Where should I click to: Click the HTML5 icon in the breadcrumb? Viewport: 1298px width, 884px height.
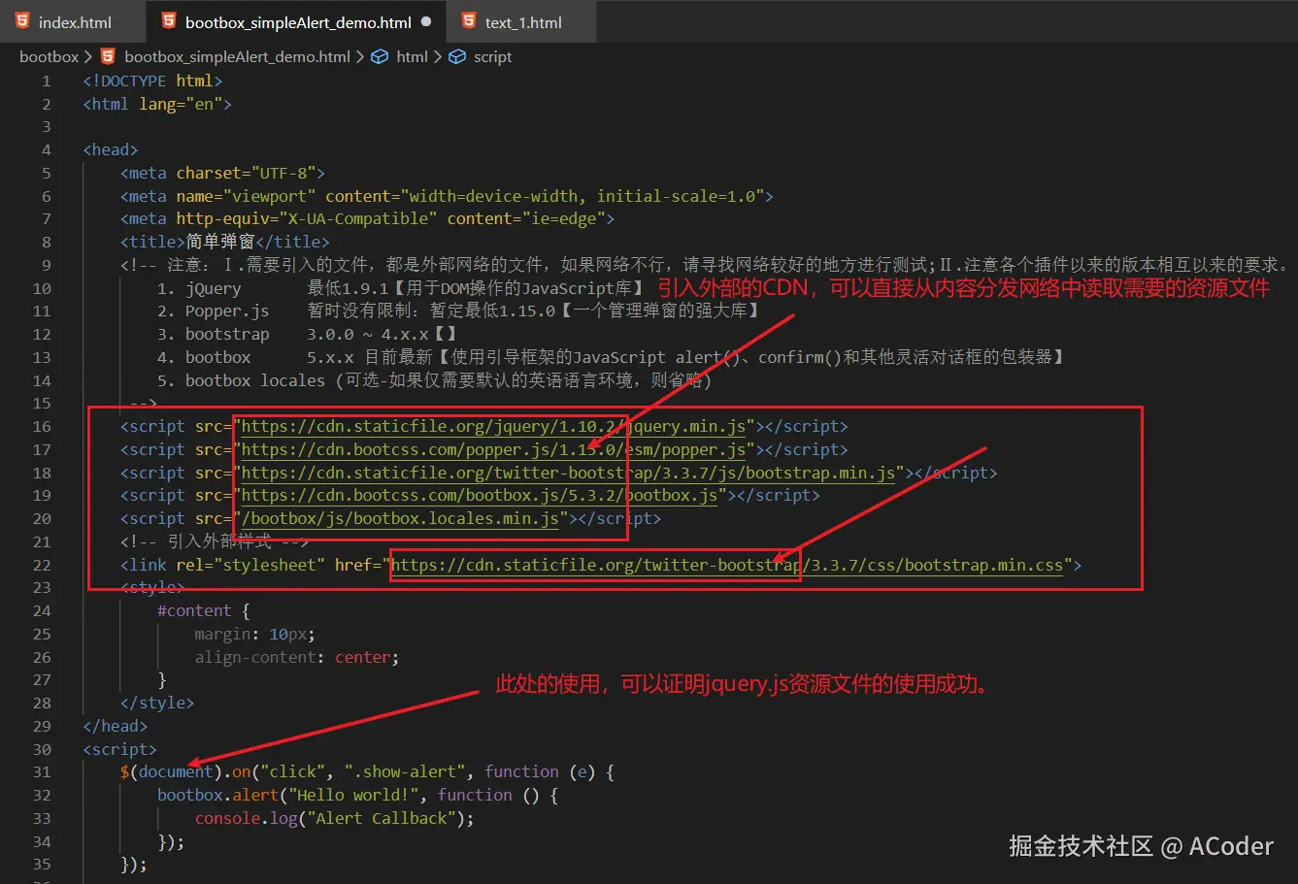coord(108,56)
